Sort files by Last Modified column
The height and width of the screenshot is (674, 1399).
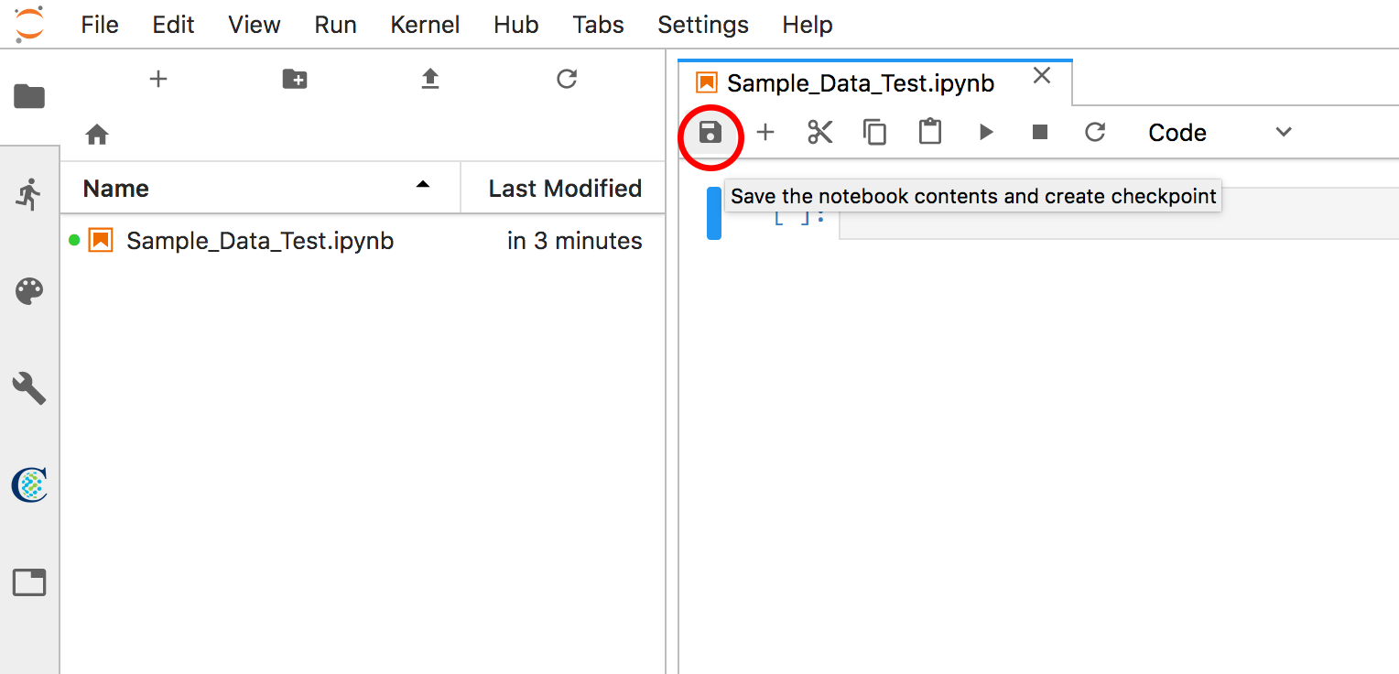click(x=564, y=189)
